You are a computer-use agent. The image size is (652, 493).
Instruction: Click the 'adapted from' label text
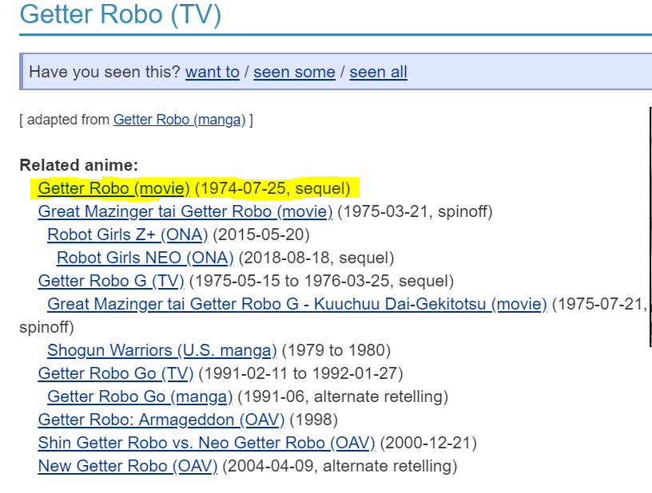70,120
